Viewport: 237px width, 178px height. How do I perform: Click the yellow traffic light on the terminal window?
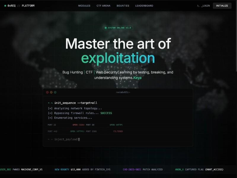51,92
